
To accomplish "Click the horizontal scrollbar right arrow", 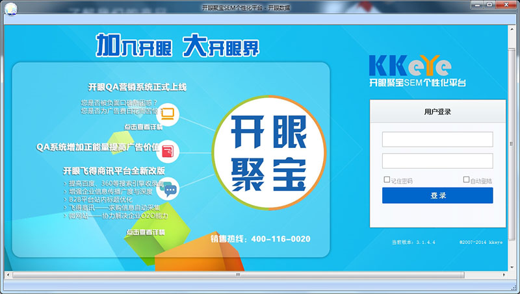I will pyautogui.click(x=504, y=275).
